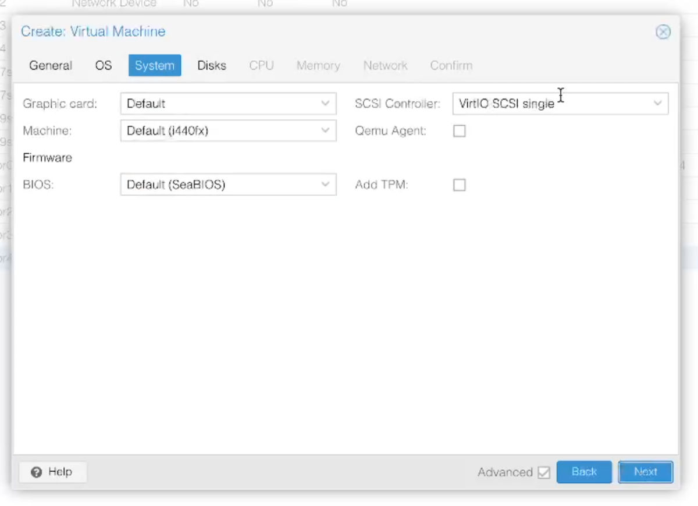Screen dimensions: 698x506
Task: Enable the Qemu Agent checkbox
Action: coord(459,130)
